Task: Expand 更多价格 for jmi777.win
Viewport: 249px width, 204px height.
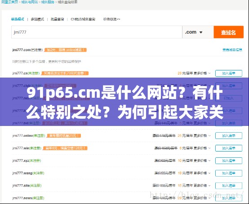Action: tap(202, 148)
